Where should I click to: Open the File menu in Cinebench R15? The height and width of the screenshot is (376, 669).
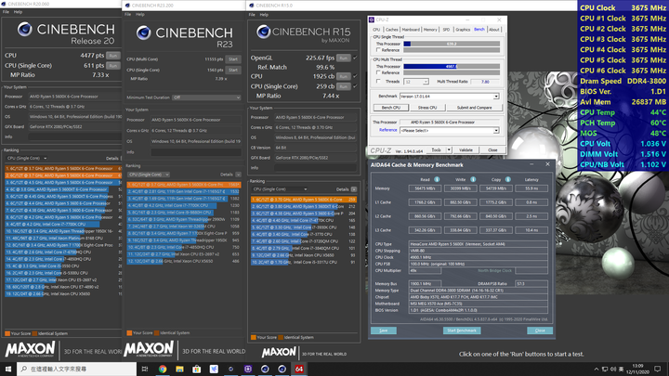tap(252, 15)
